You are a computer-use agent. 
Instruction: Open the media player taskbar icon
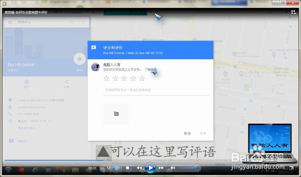coord(48,171)
